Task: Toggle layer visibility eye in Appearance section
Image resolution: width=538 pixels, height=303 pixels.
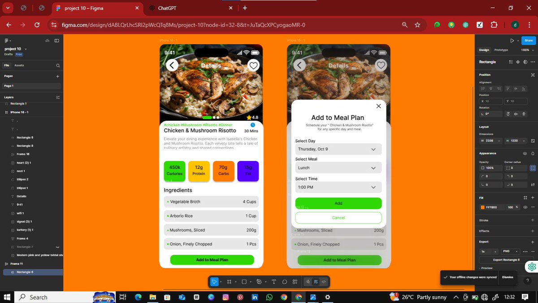Action: click(525, 154)
